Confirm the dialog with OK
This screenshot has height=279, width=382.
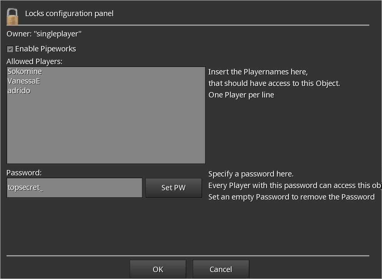(158, 269)
